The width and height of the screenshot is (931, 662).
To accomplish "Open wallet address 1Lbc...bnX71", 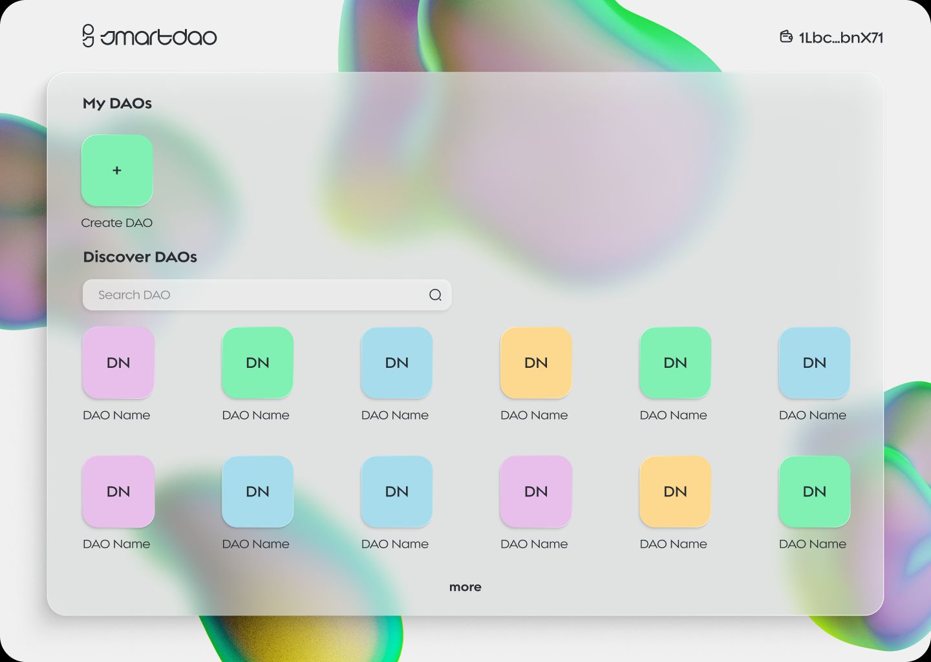I will (x=841, y=37).
